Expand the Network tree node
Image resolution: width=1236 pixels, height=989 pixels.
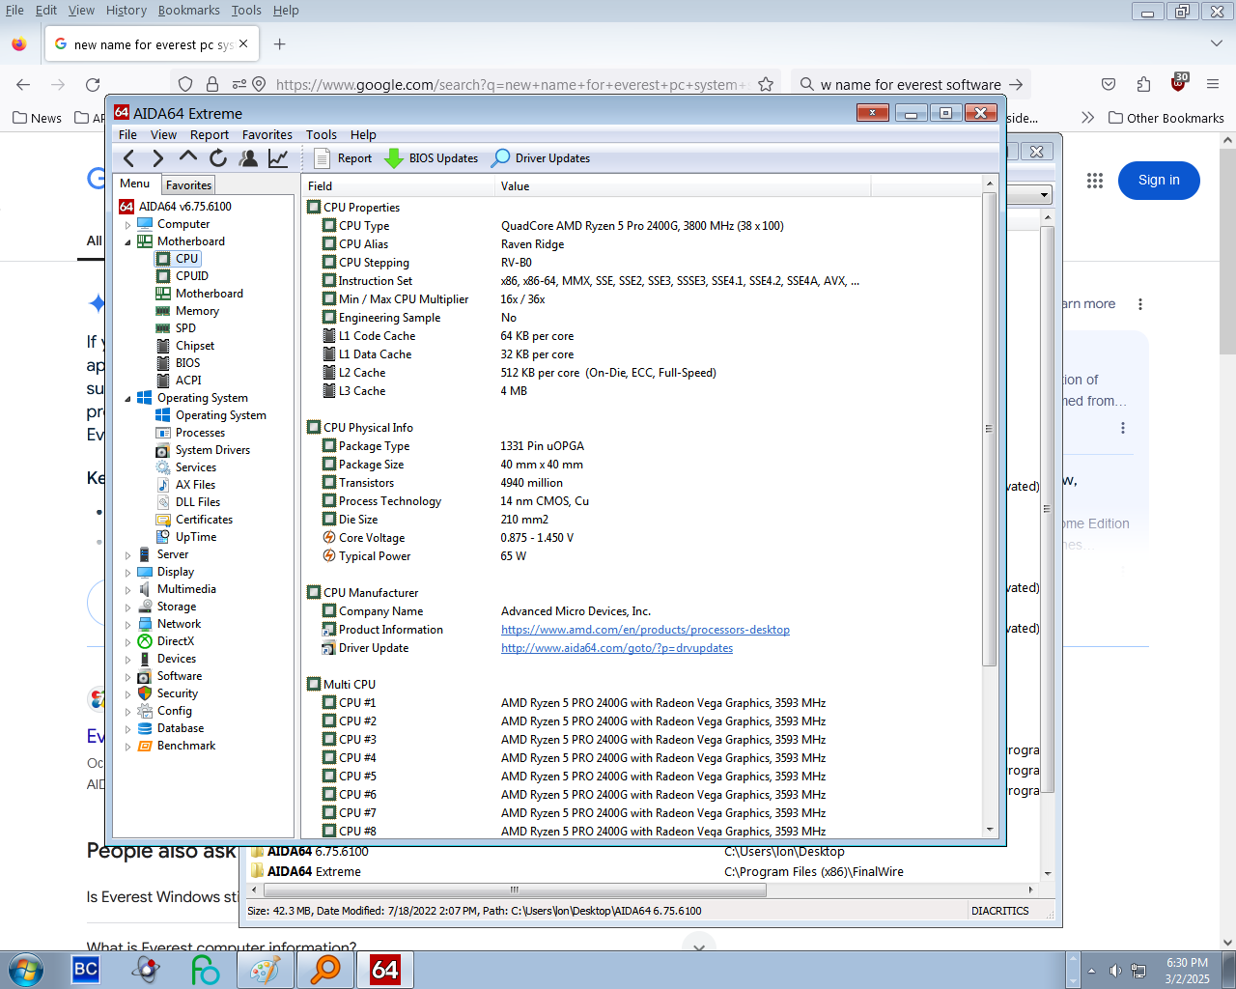click(127, 625)
